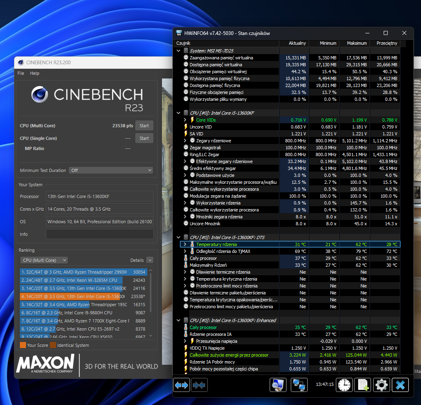Click the log file save icon in HWiNFO
The width and height of the screenshot is (421, 405).
coord(363,385)
